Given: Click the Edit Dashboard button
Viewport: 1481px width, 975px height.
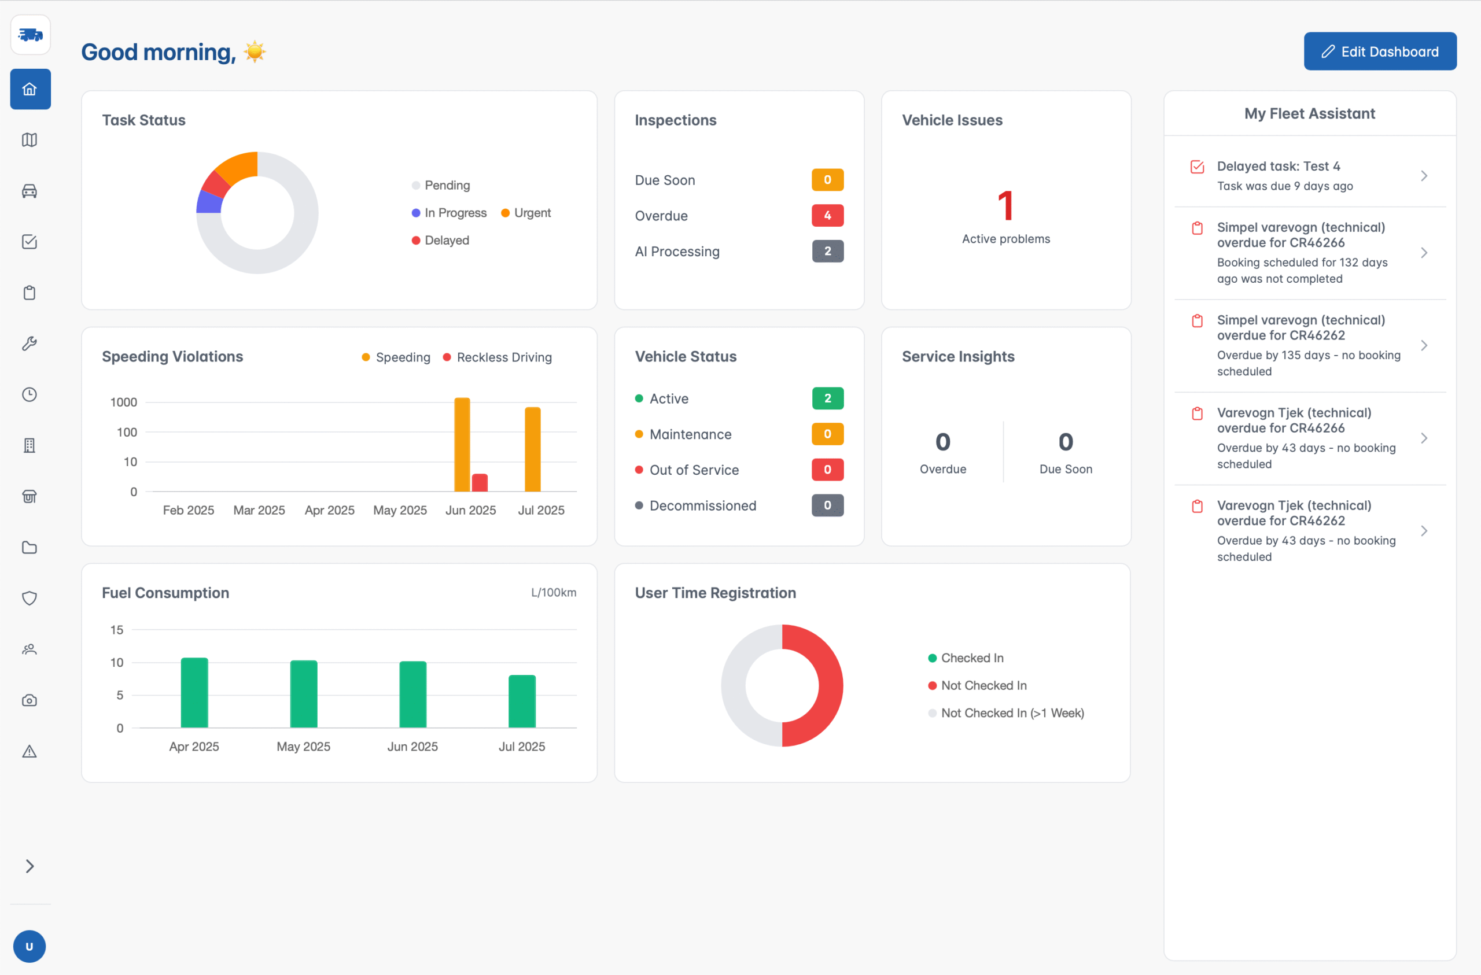Looking at the screenshot, I should (1380, 51).
